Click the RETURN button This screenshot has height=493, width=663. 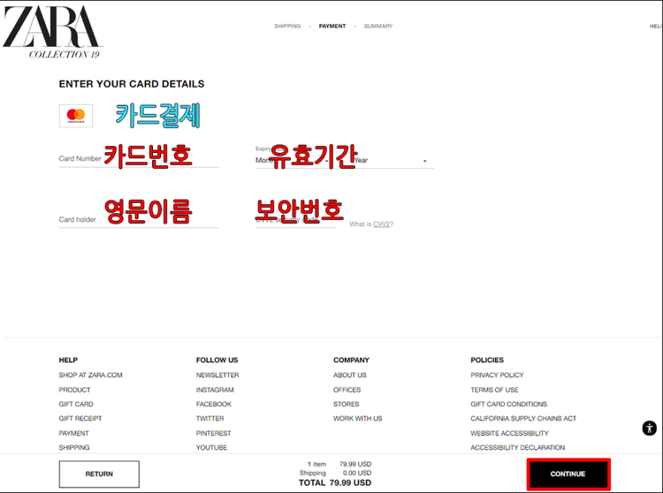99,474
